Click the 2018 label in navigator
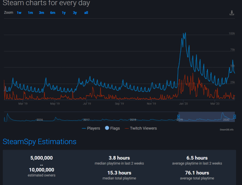Screen dimensions: 242x185 tap(133, 120)
